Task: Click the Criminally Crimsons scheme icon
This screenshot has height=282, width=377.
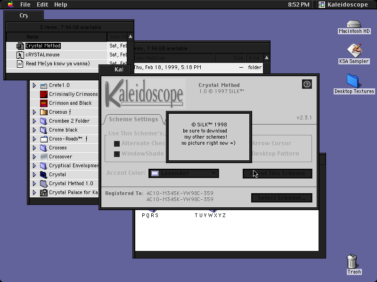Action: click(x=43, y=94)
